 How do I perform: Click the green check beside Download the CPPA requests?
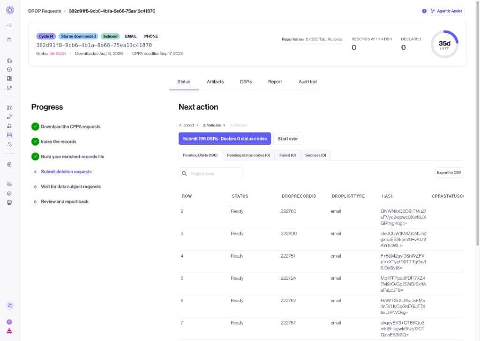35,126
